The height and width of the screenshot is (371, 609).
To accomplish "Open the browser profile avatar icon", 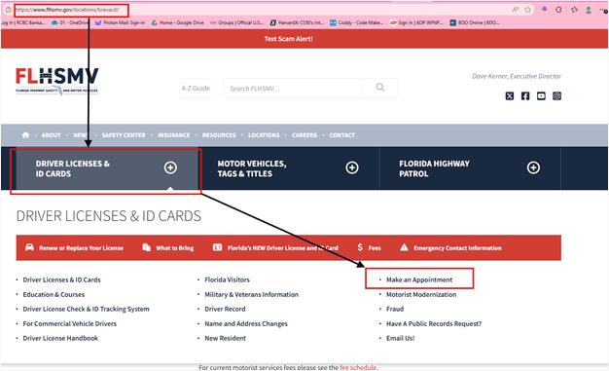I will click(x=589, y=10).
